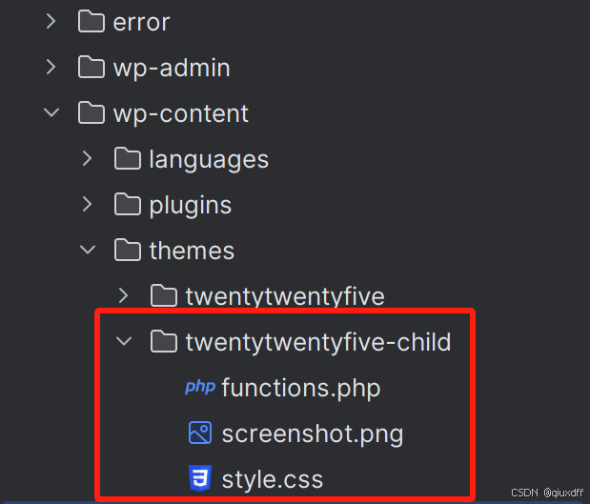Select the themes folder name
The width and height of the screenshot is (590, 504).
point(192,251)
